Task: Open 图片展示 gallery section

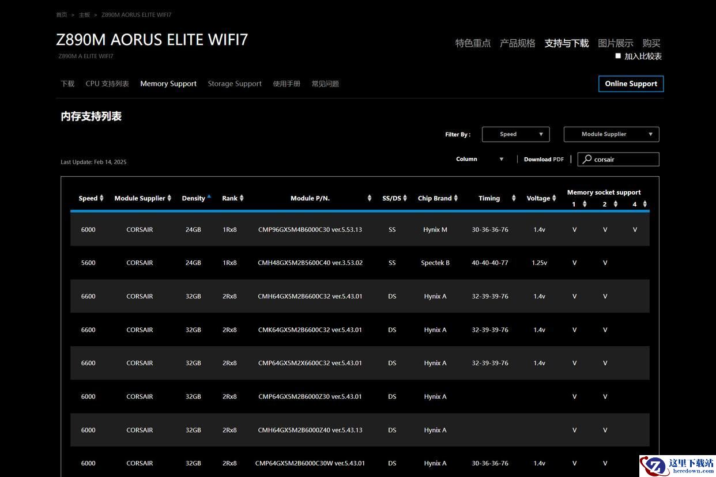Action: click(616, 43)
